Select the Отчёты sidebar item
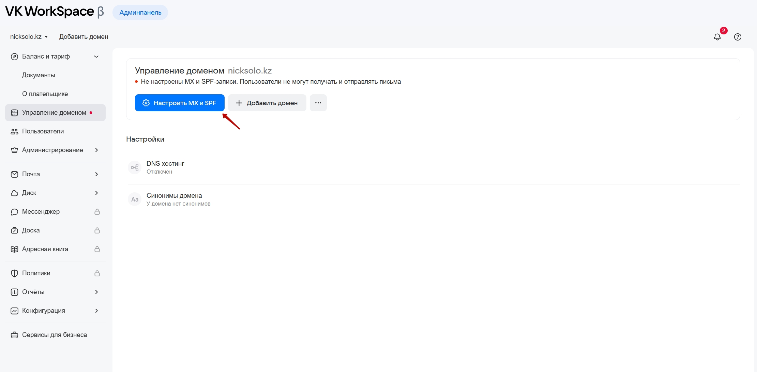This screenshot has height=372, width=757. (33, 292)
